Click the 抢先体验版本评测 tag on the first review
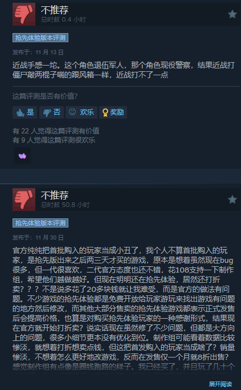This screenshot has width=241, height=390. coord(40,38)
